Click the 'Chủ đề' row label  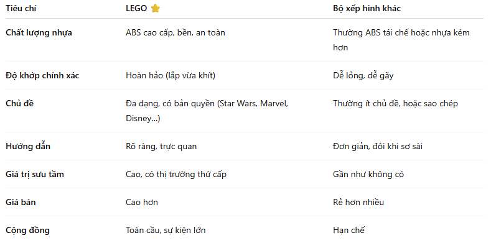(19, 104)
